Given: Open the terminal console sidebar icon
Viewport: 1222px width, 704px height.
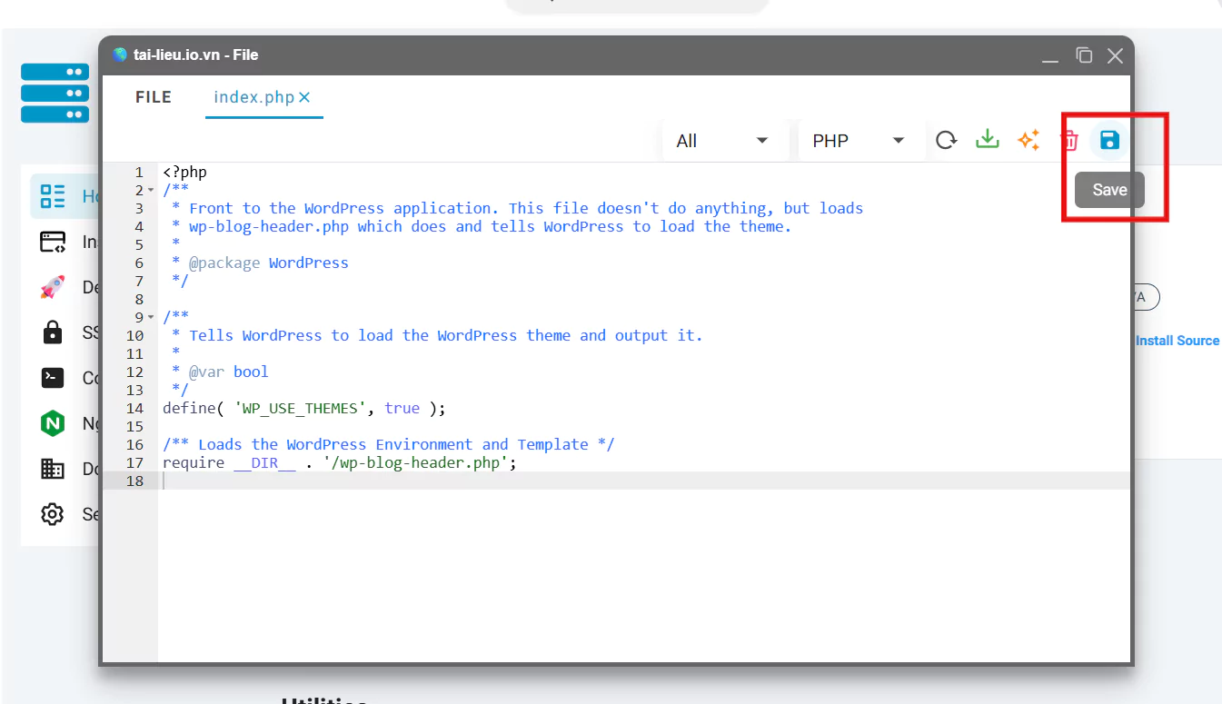Looking at the screenshot, I should coord(53,378).
